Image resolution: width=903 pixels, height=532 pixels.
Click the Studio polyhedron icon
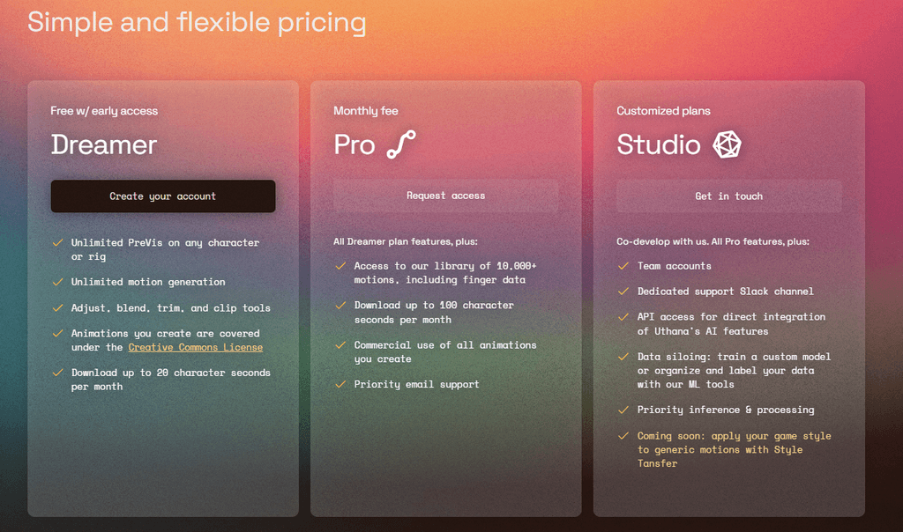(x=727, y=144)
